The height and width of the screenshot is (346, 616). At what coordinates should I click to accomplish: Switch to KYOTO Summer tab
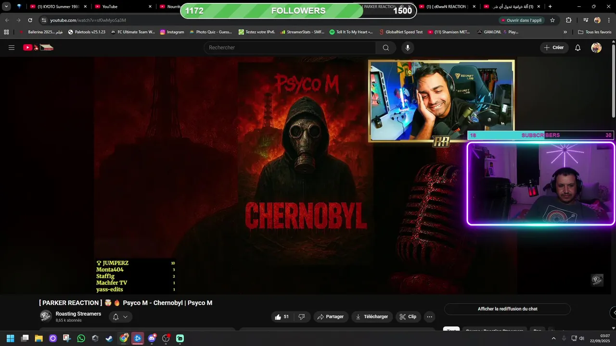point(59,7)
